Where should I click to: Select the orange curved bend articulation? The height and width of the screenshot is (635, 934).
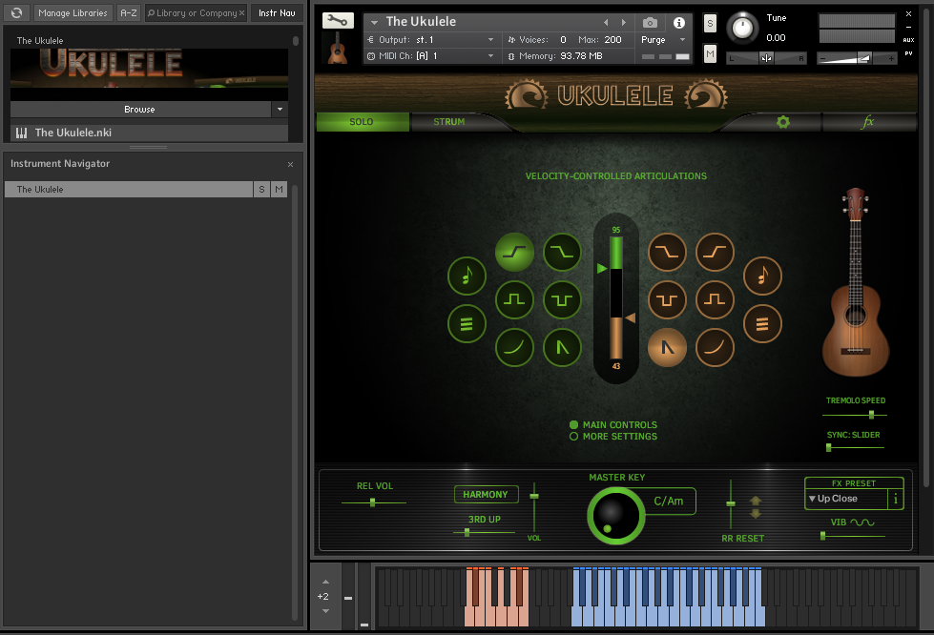click(x=715, y=348)
